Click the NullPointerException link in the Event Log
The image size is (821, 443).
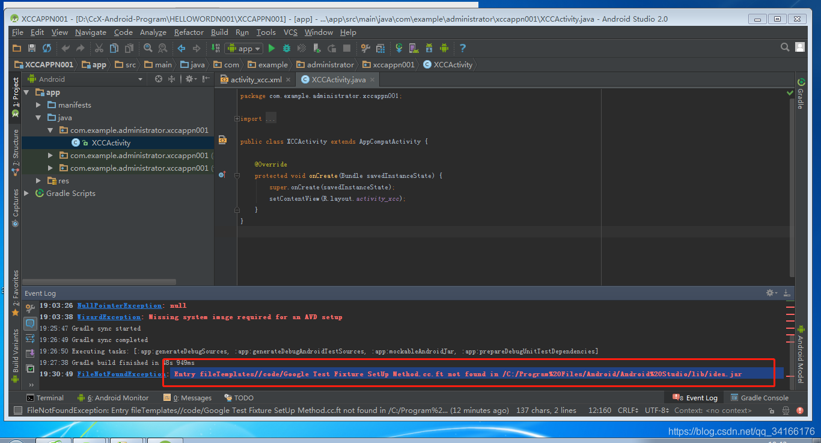120,306
